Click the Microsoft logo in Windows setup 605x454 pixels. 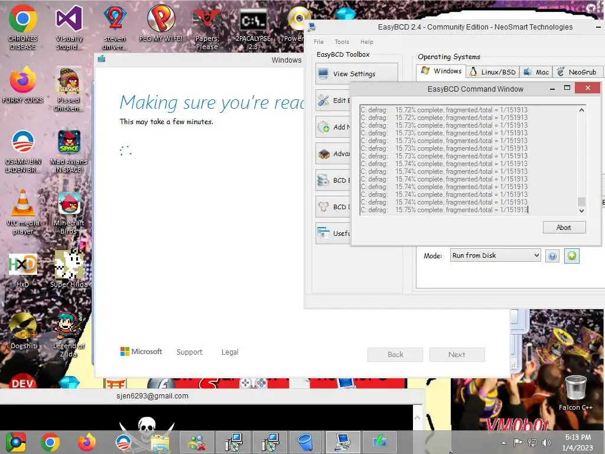click(141, 352)
